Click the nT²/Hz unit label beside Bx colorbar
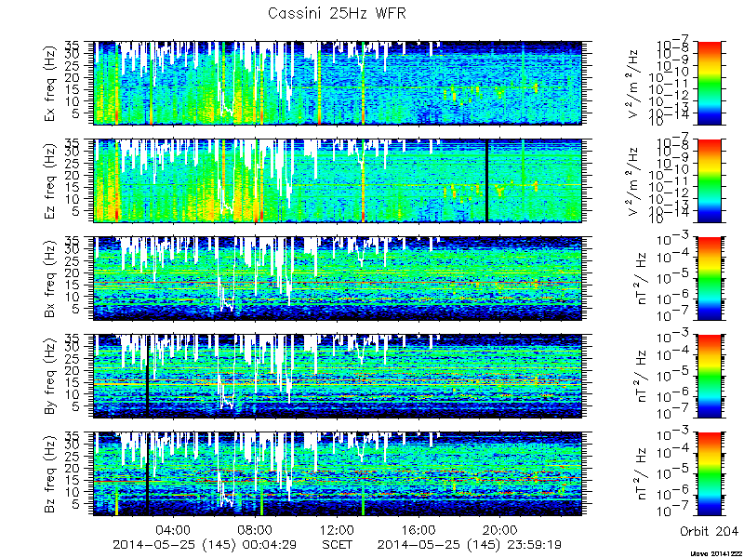 pyautogui.click(x=642, y=278)
